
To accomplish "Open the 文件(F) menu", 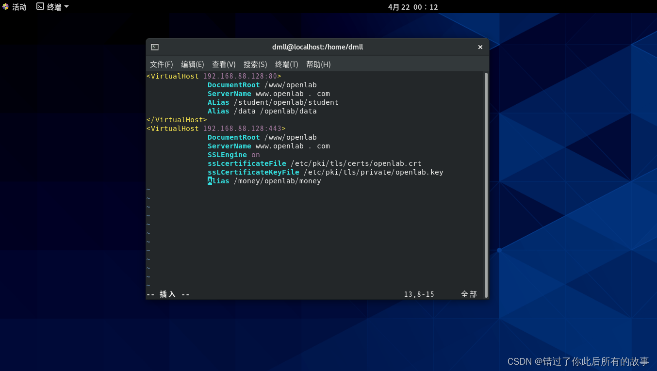I will pyautogui.click(x=162, y=64).
